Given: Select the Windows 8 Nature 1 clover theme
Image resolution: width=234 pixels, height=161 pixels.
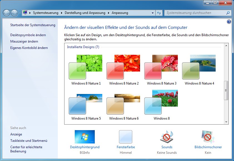Looking at the screenshot, I should click(x=86, y=70).
